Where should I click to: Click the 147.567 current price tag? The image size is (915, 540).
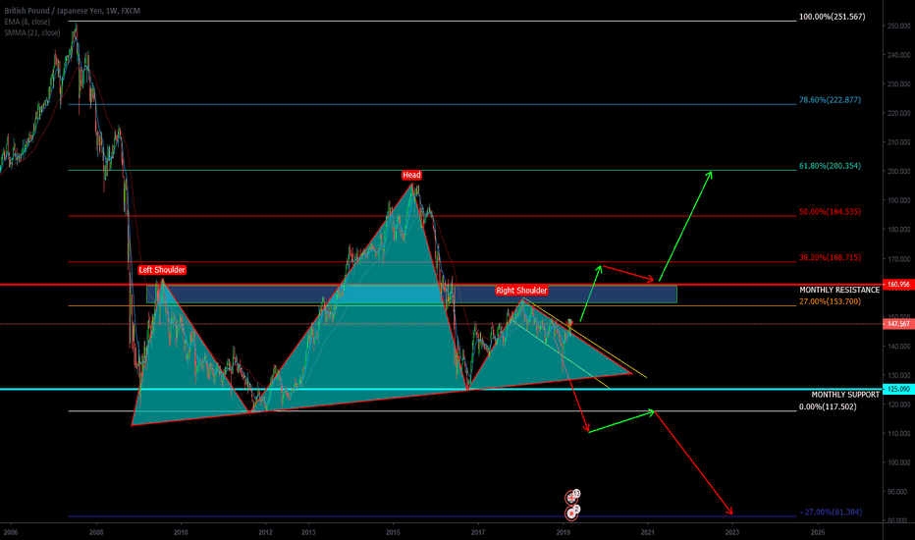[898, 323]
